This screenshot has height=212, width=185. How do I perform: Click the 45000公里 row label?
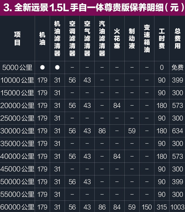(x=17, y=169)
